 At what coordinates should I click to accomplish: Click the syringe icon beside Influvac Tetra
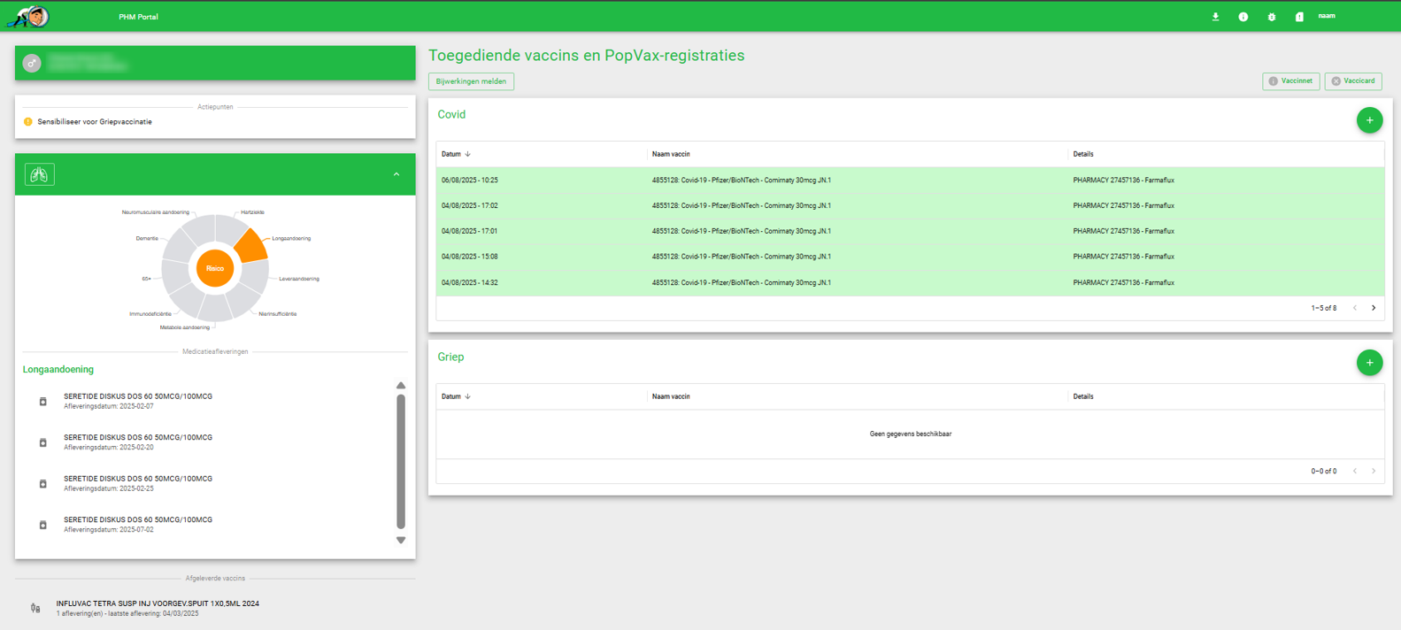click(x=35, y=608)
